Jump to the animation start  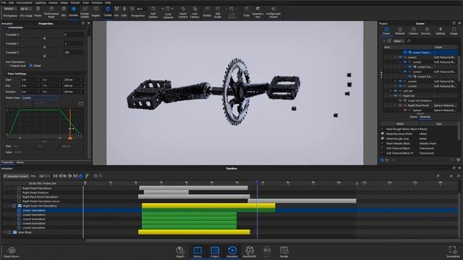point(55,176)
